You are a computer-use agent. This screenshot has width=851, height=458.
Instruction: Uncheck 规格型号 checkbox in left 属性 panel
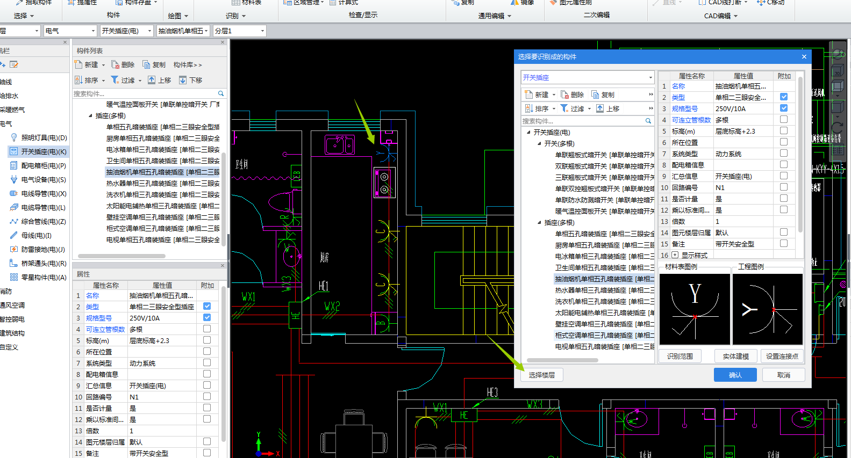pos(207,318)
